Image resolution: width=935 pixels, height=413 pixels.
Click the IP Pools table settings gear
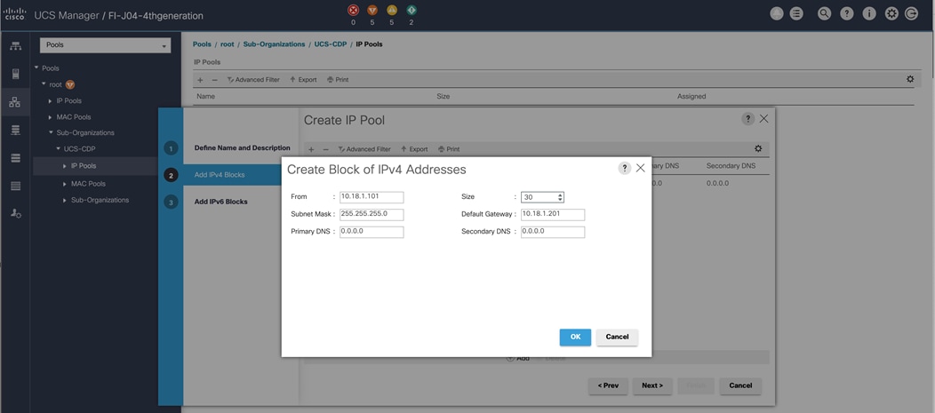910,79
